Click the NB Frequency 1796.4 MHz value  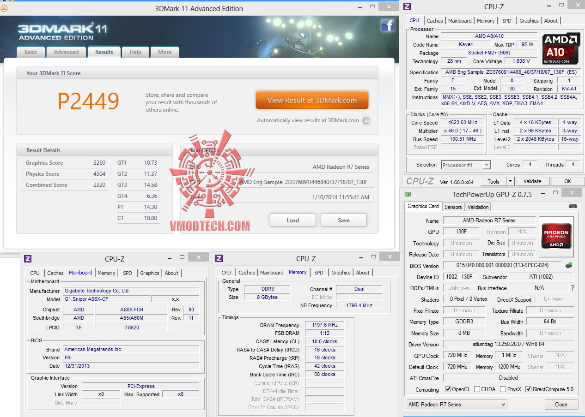[x=359, y=305]
